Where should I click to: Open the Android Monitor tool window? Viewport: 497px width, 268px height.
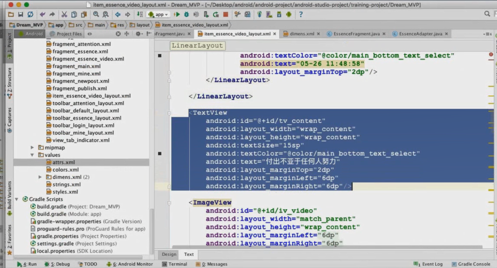[130, 264]
